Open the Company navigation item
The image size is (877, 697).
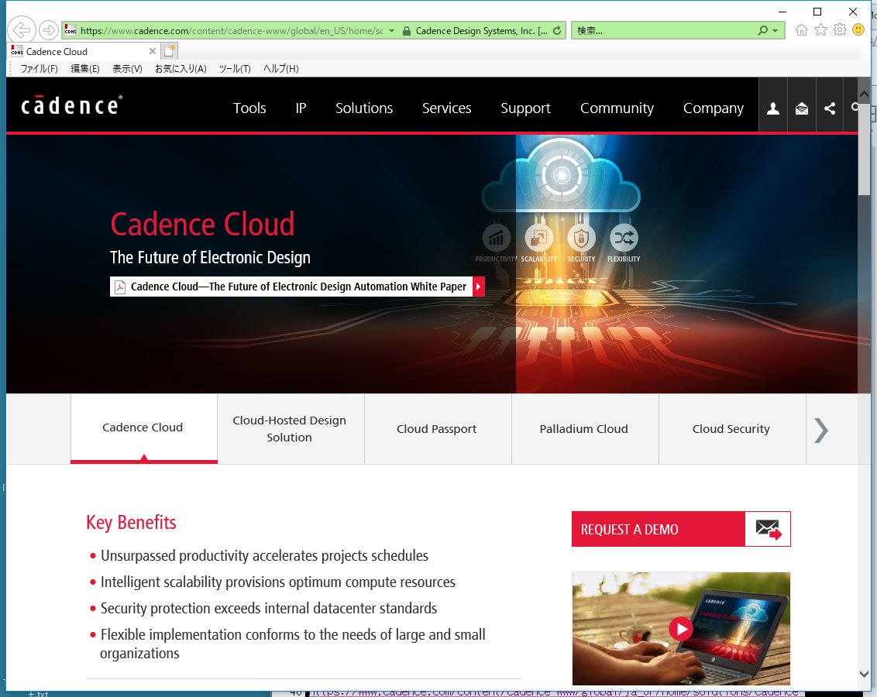(714, 108)
